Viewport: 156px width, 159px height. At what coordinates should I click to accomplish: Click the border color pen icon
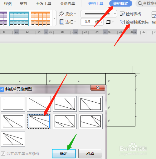click(108, 22)
